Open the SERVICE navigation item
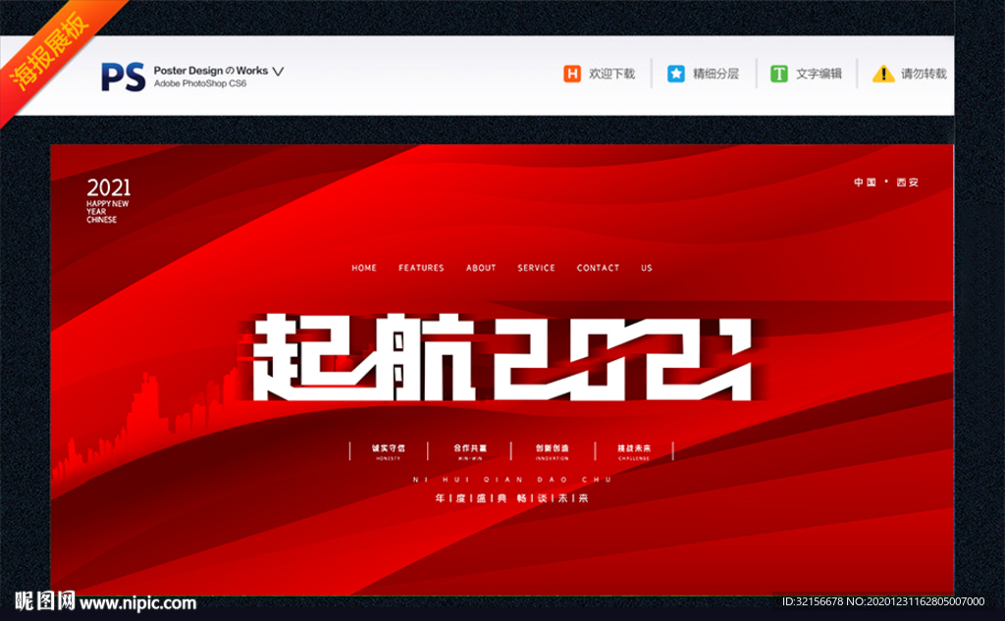This screenshot has width=1005, height=621. coord(537,268)
